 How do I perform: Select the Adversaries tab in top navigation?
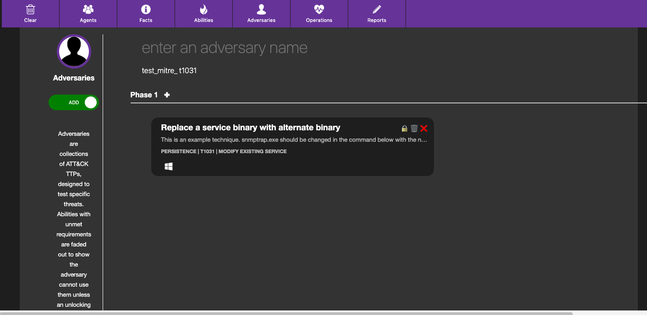click(261, 14)
